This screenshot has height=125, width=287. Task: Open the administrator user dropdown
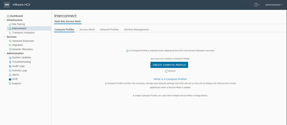click(x=274, y=5)
